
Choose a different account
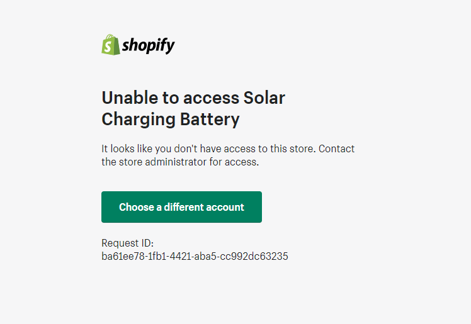(x=181, y=207)
